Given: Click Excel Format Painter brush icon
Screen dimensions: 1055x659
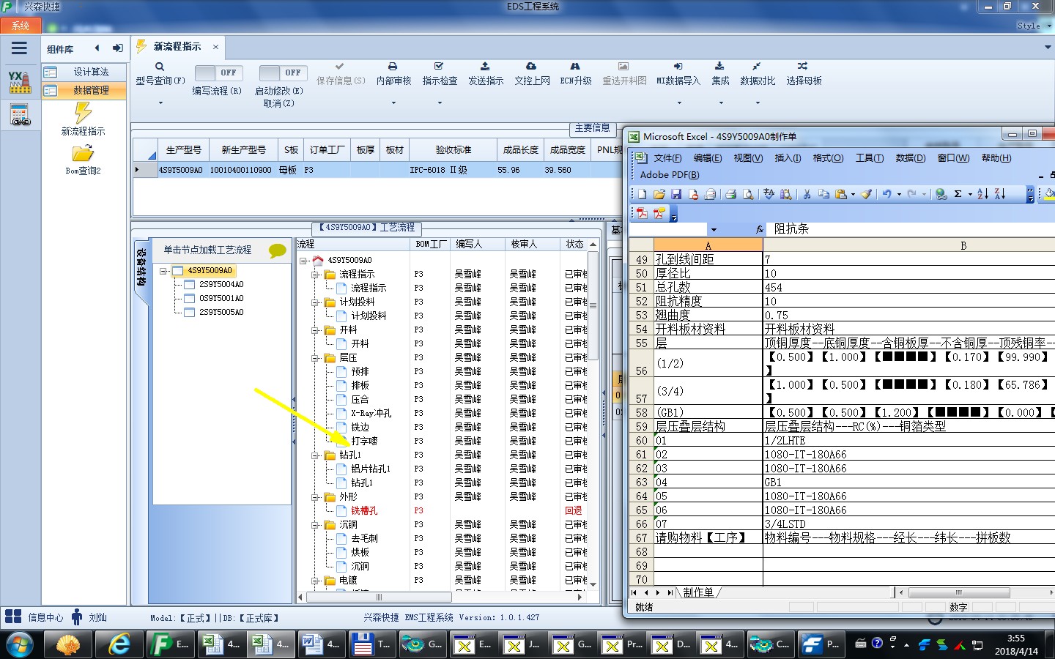Looking at the screenshot, I should 866,194.
